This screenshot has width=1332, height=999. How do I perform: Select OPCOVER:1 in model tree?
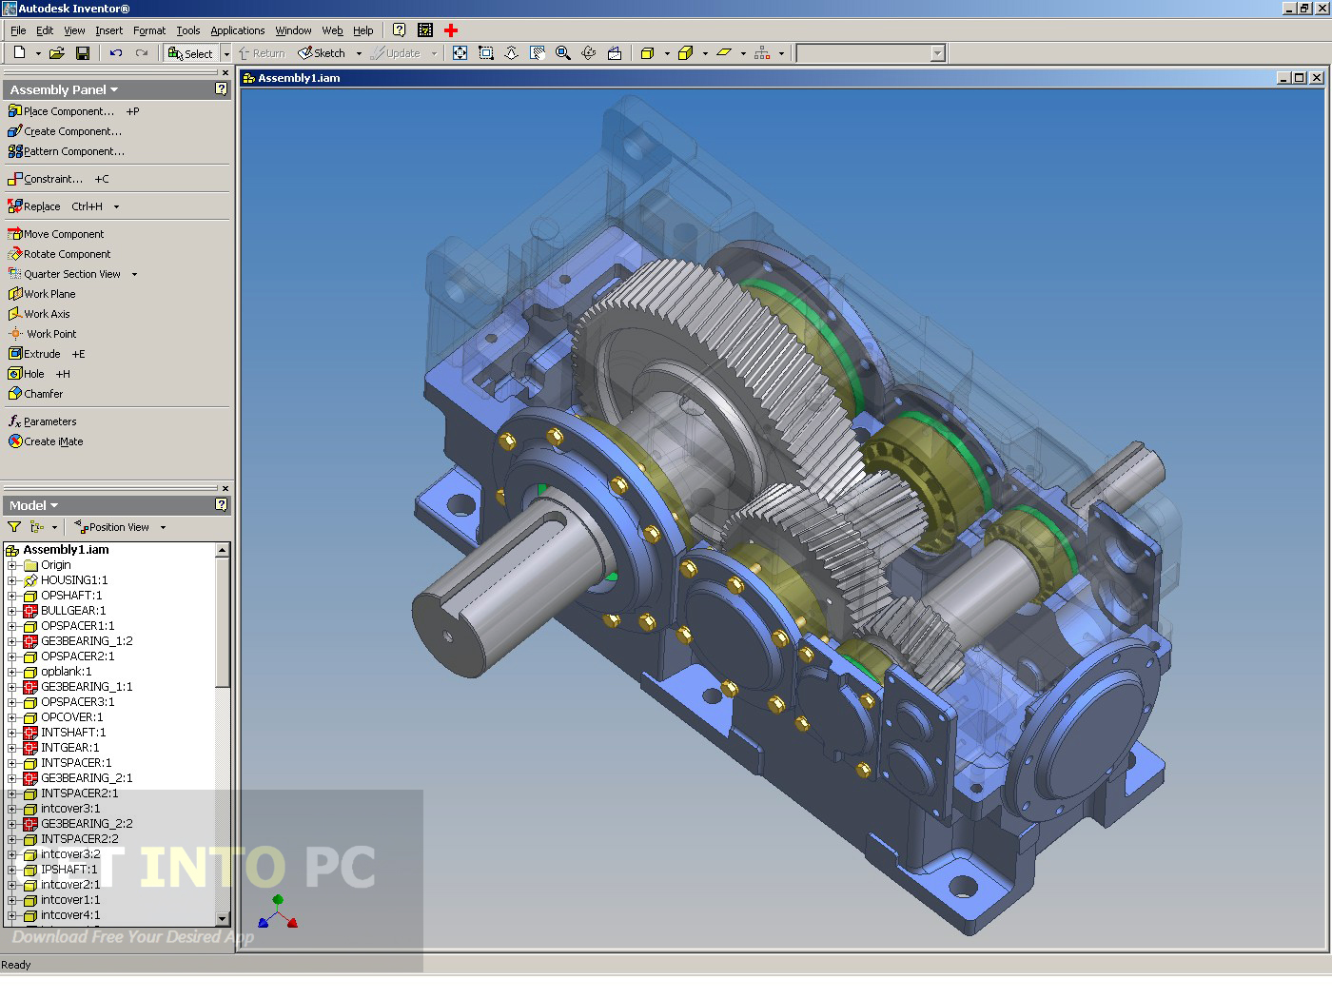coord(71,717)
